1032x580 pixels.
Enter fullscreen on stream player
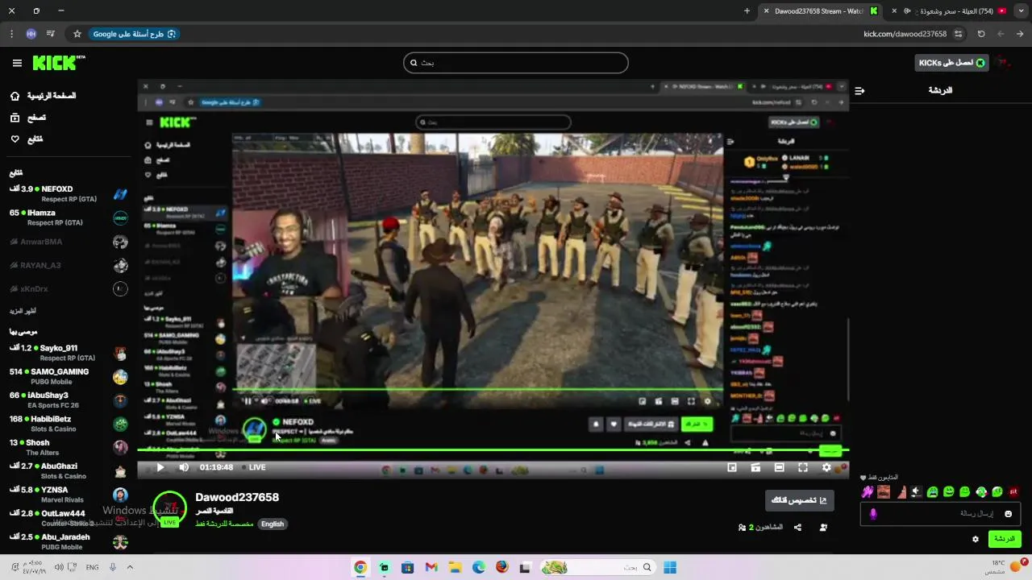click(x=803, y=467)
